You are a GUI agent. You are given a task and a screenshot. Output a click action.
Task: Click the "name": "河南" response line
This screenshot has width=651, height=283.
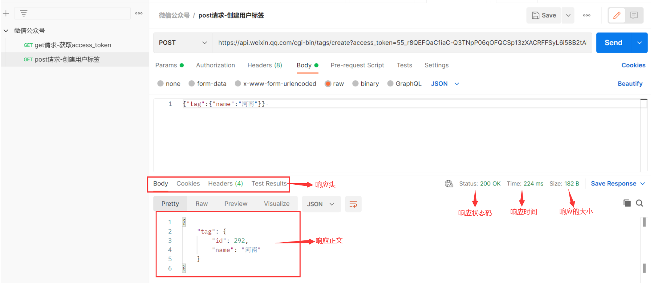(x=236, y=250)
